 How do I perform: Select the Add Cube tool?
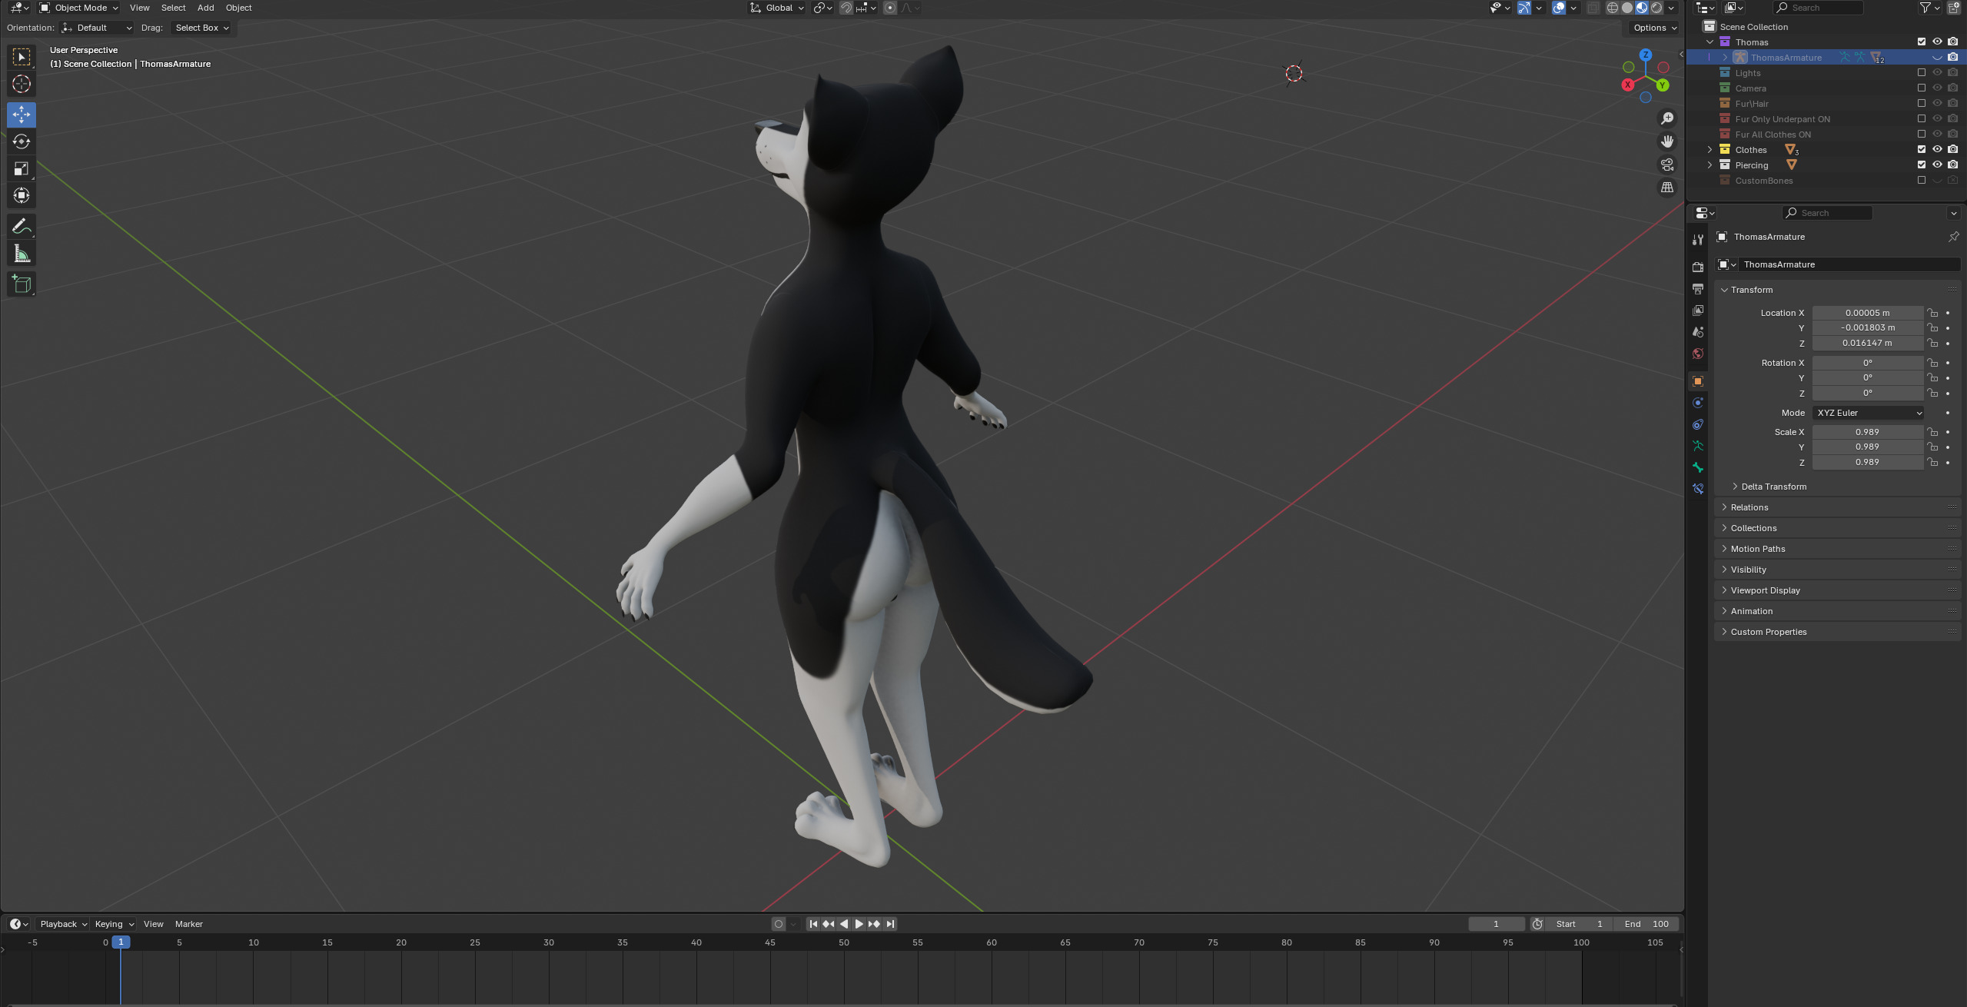[x=22, y=284]
